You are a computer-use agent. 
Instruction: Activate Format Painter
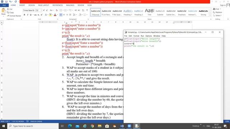14,16
